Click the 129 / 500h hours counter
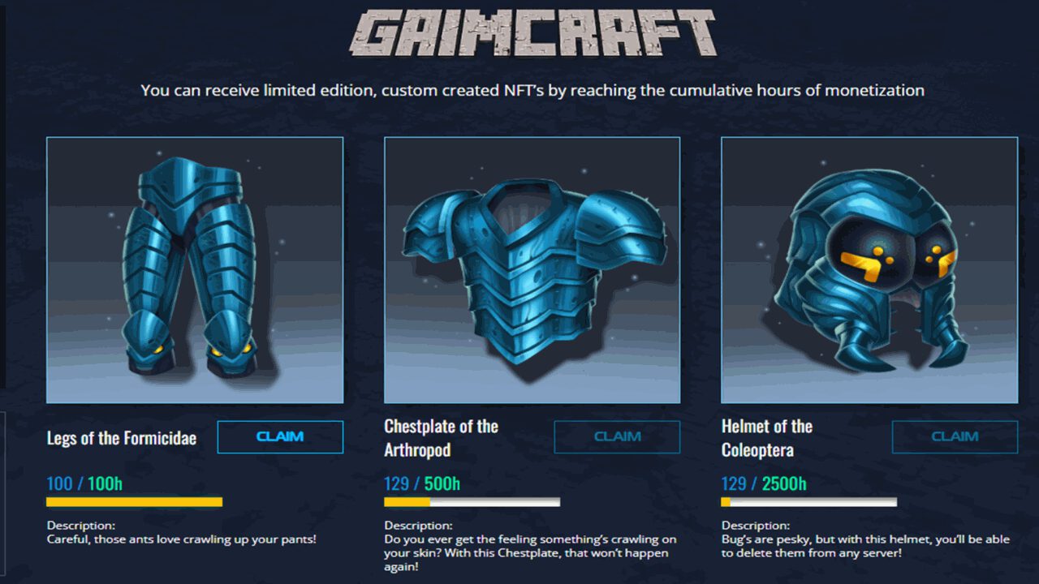This screenshot has width=1039, height=584. pyautogui.click(x=422, y=484)
